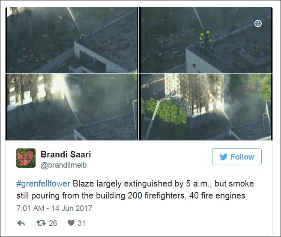281x237 pixels.
Task: Click the retweet icon
Action: click(41, 223)
